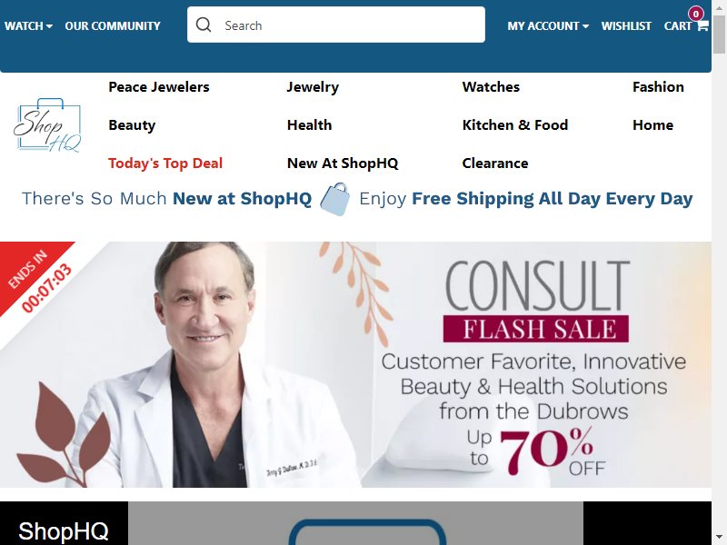Viewport: 727px width, 545px height.
Task: Click the New at ShopHQ banner link
Action: 242,198
